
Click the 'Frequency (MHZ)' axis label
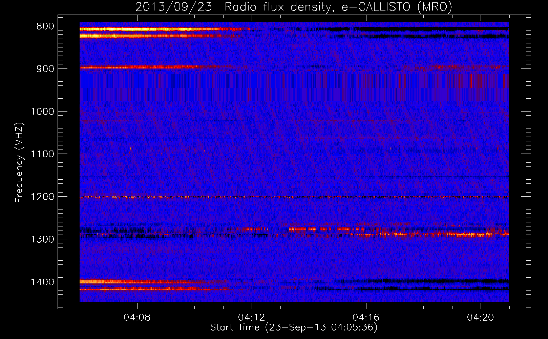(19, 163)
